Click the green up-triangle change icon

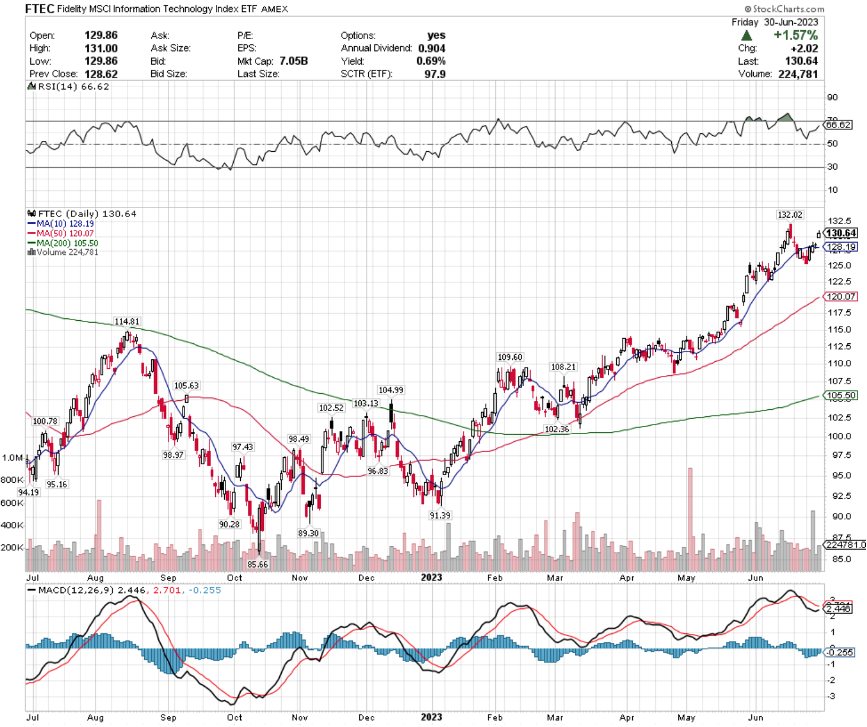coord(747,36)
